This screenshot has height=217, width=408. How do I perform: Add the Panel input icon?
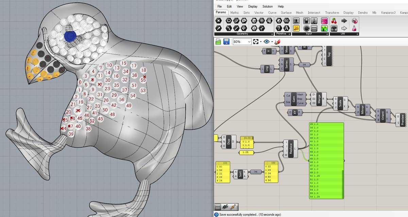[x=314, y=28]
